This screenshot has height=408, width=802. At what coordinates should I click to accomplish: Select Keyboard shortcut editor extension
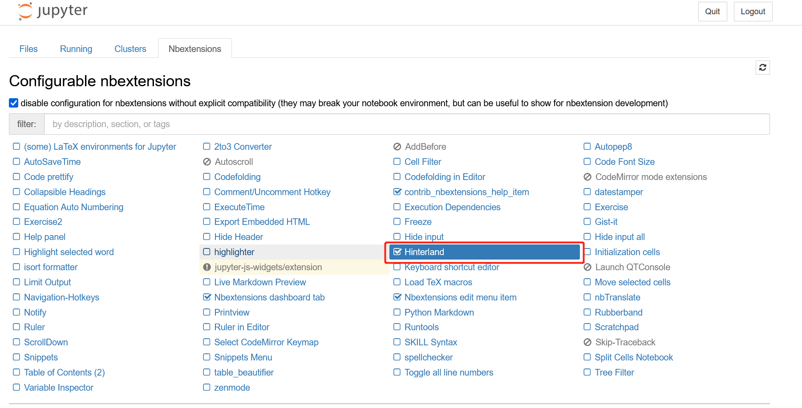click(452, 267)
